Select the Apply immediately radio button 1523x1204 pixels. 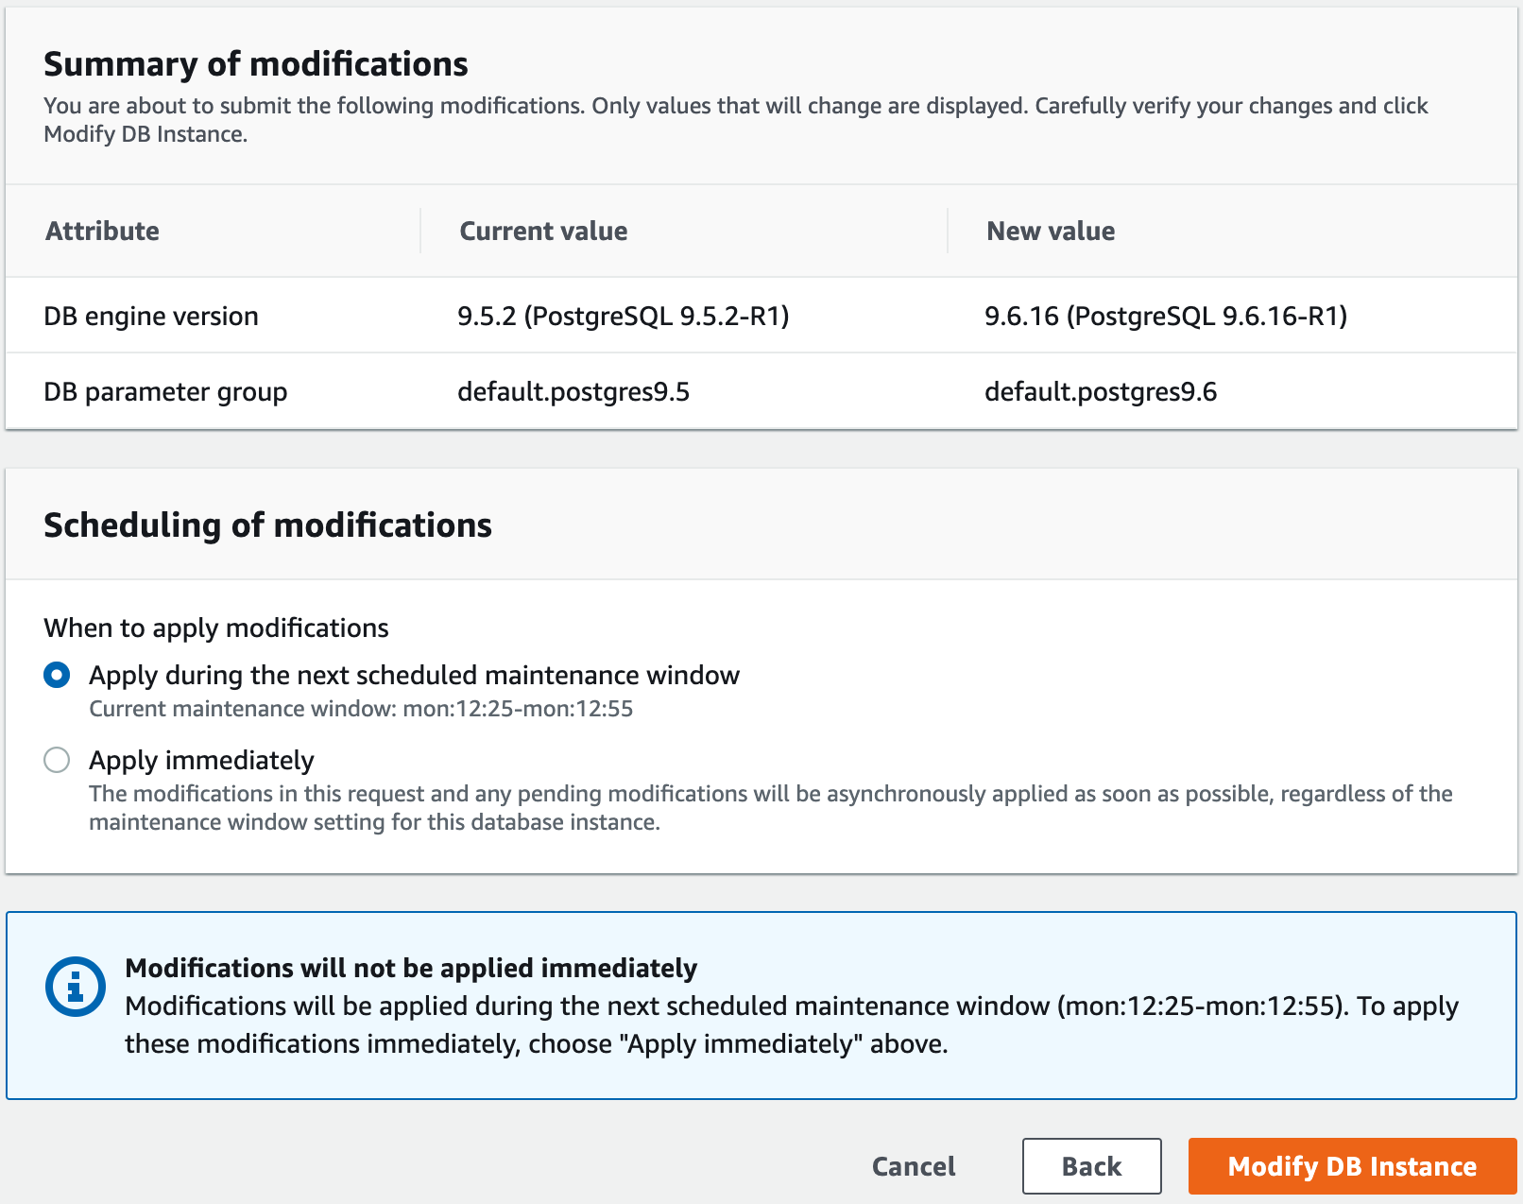pyautogui.click(x=57, y=760)
